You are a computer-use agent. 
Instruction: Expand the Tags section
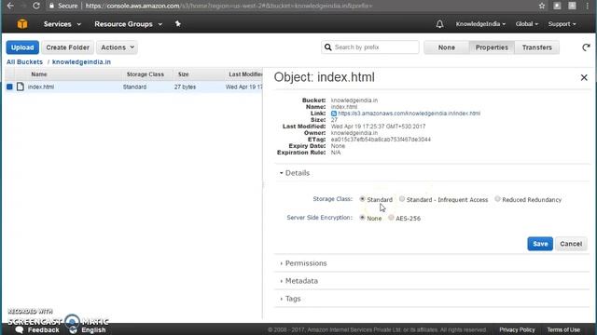tap(290, 299)
